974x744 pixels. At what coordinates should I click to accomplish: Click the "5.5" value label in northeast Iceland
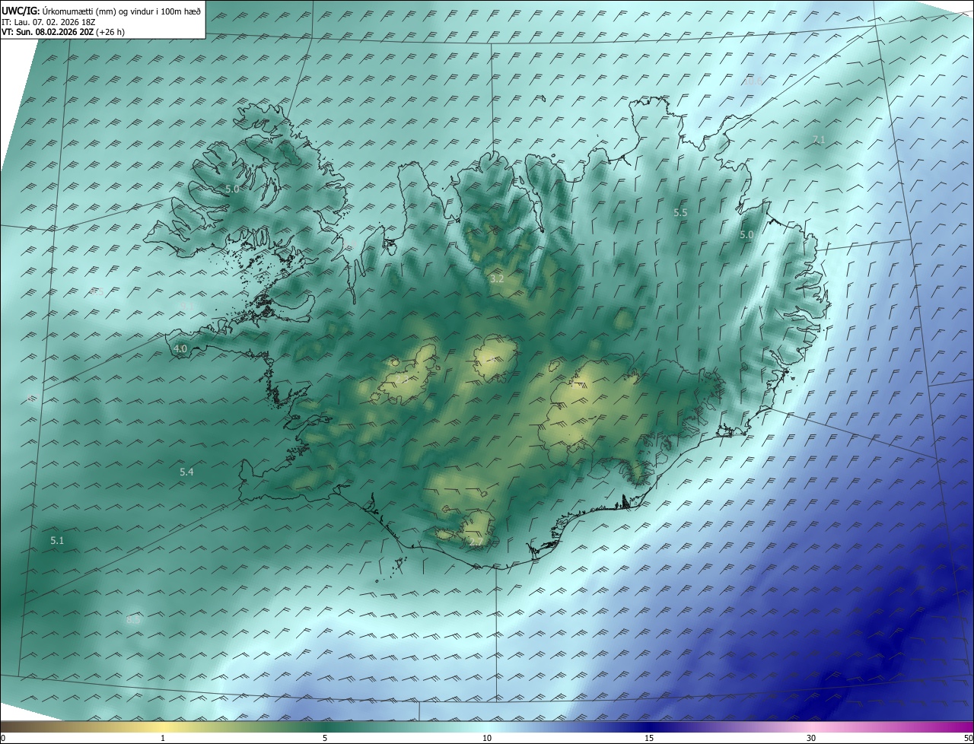click(x=680, y=213)
